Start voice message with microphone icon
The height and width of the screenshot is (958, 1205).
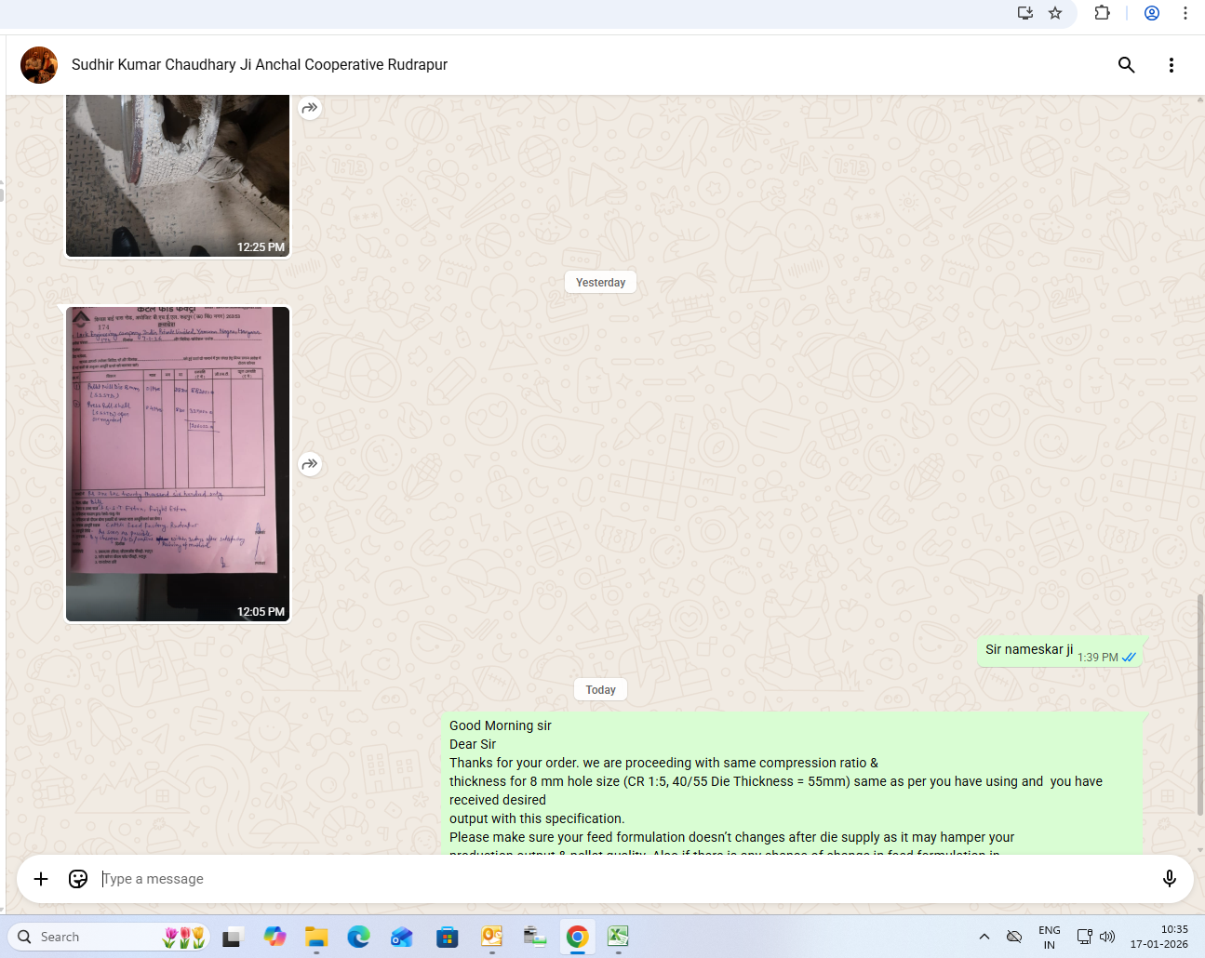point(1169,879)
